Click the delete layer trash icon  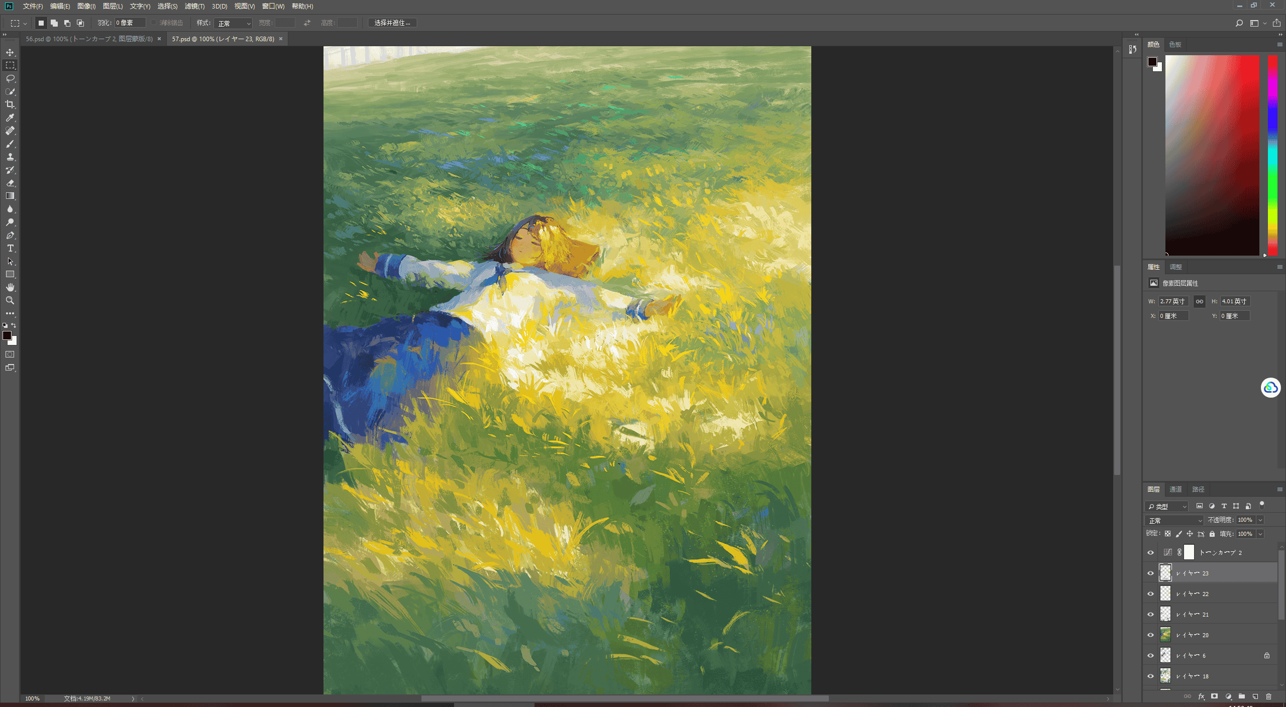coord(1268,696)
